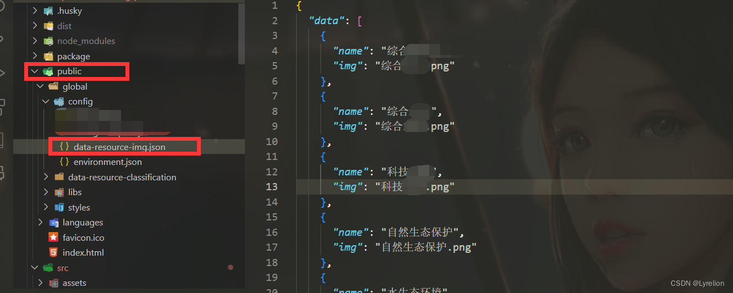Click the favicon.ico star file icon
Viewport: 733px width, 293px height.
pos(53,237)
